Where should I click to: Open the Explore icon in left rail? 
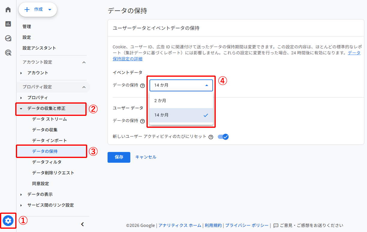8,38
